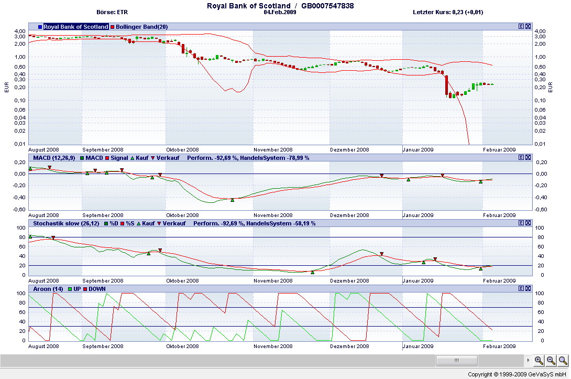Click the MACD 'HandelsSystem -78,99 %' performance text

coord(274,158)
